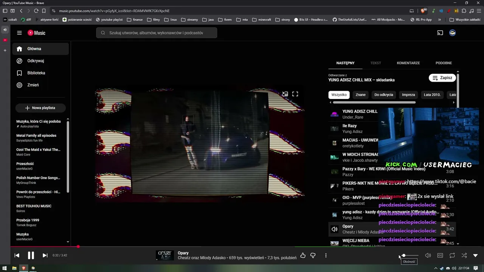Viewport: 484px width, 272px height.
Task: Skip to the next track
Action: coord(45,255)
